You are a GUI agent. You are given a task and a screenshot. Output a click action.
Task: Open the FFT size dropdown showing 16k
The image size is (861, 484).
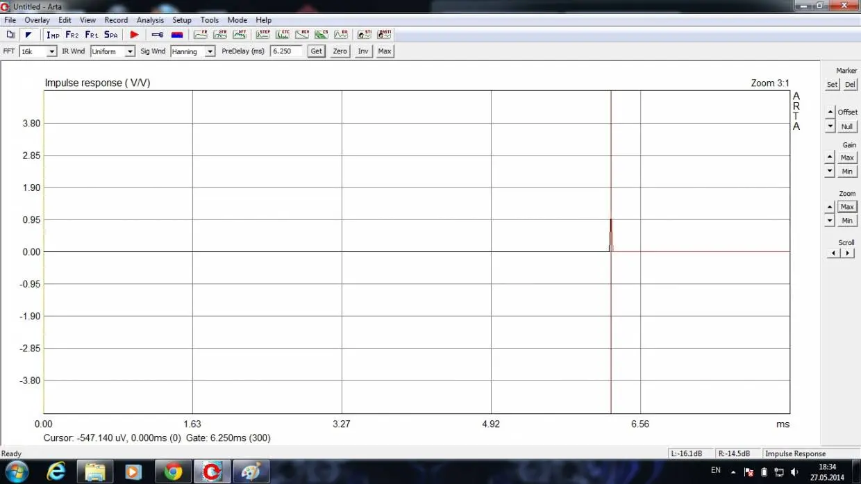point(38,51)
